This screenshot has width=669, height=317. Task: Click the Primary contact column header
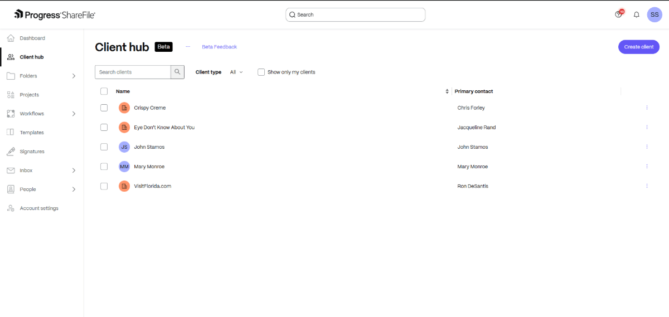click(x=474, y=91)
